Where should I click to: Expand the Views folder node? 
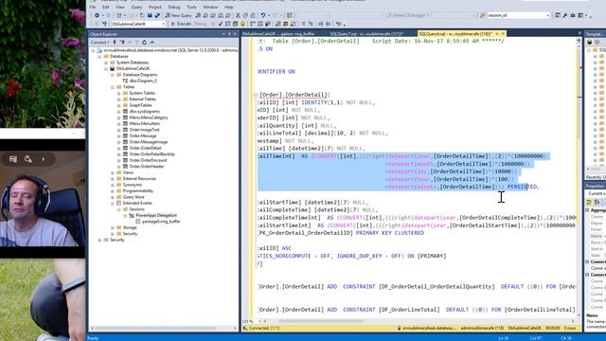coord(113,172)
